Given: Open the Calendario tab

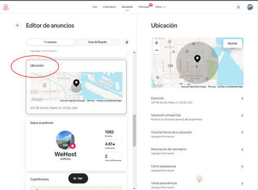Looking at the screenshot, I should tap(110, 7).
